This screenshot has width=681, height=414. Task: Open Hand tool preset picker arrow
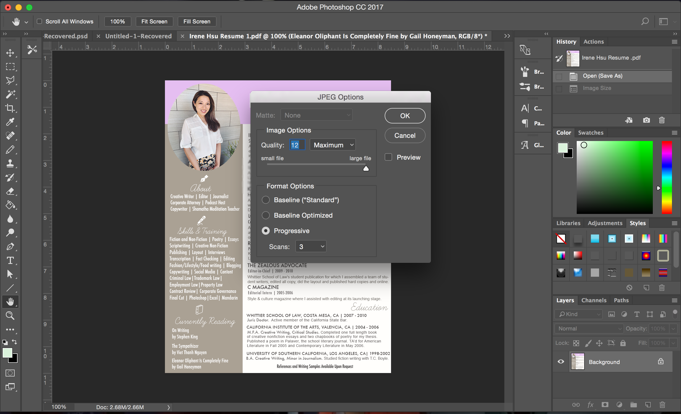[x=26, y=22]
